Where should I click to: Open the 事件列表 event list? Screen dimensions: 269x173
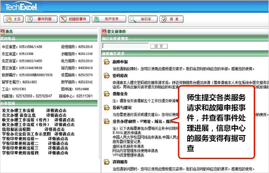[x=41, y=19]
